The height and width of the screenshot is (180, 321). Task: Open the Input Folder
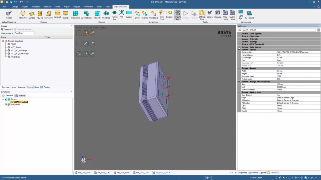point(225,15)
